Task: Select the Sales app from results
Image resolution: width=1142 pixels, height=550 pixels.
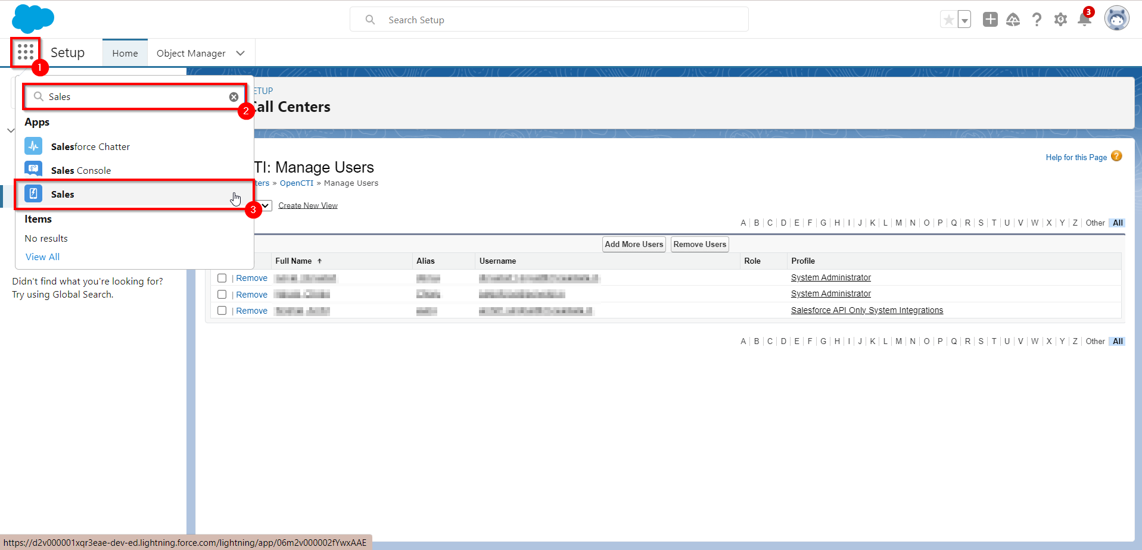Action: coord(135,194)
